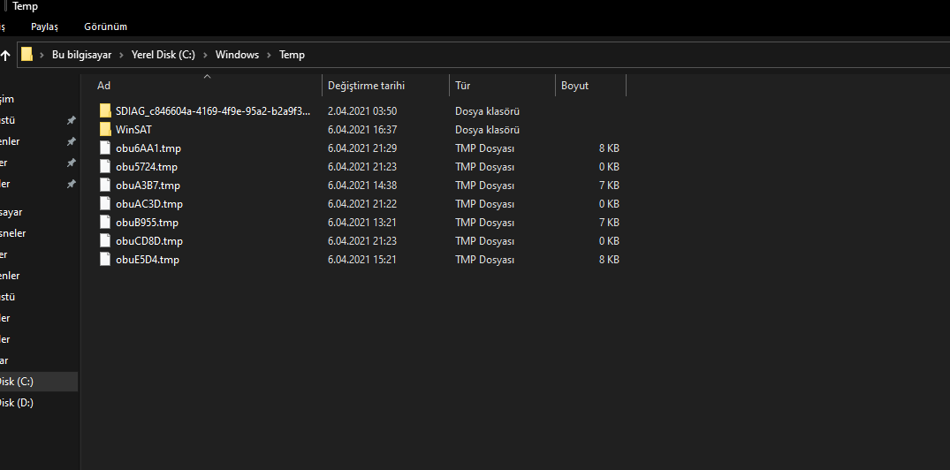Image resolution: width=950 pixels, height=470 pixels.
Task: Expand the chevron after Windows breadcrumb
Action: [x=270, y=55]
